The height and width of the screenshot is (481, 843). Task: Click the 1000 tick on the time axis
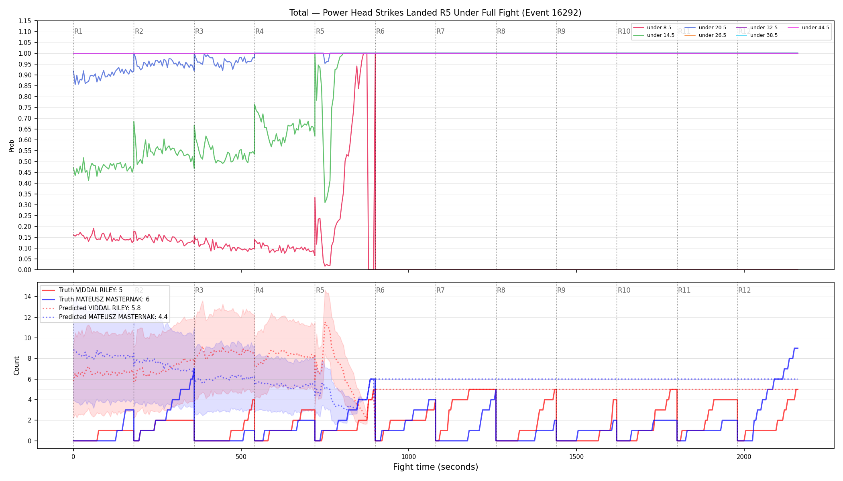pyautogui.click(x=409, y=457)
